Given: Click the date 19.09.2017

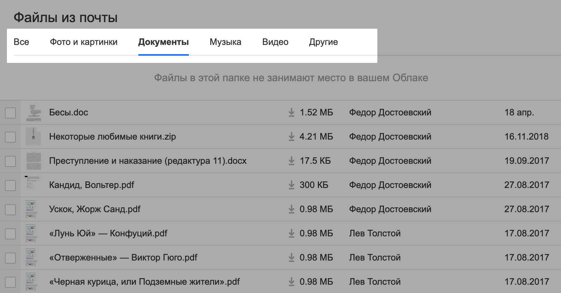Looking at the screenshot, I should [x=527, y=161].
